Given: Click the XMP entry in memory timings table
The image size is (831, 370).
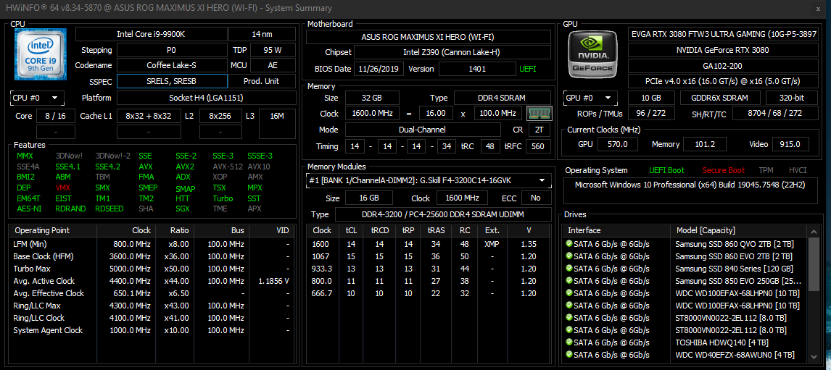Looking at the screenshot, I should coord(492,244).
